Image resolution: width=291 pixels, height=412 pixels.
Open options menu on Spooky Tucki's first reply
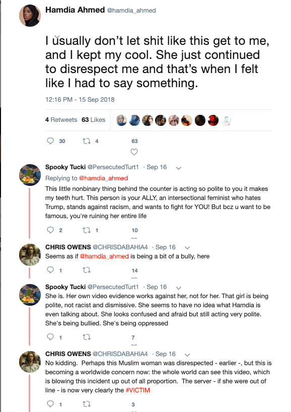pos(179,167)
